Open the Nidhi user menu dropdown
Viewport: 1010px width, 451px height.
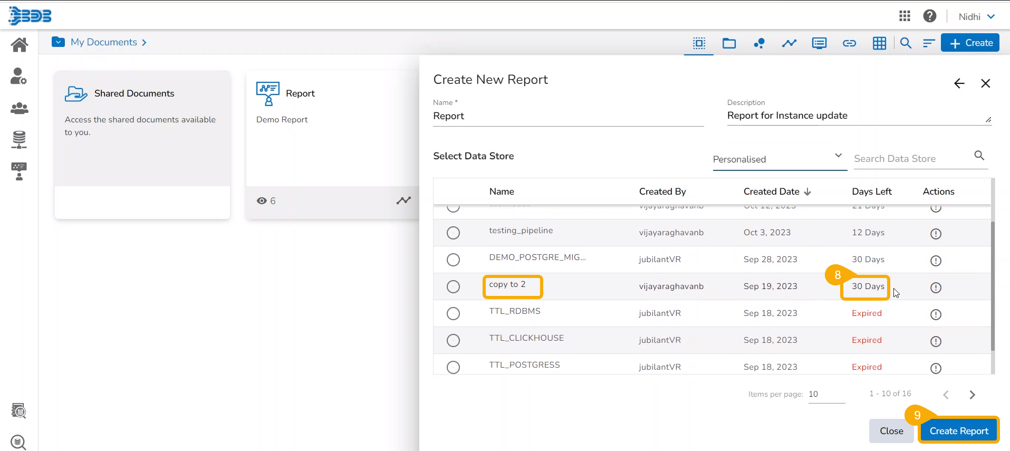976,17
